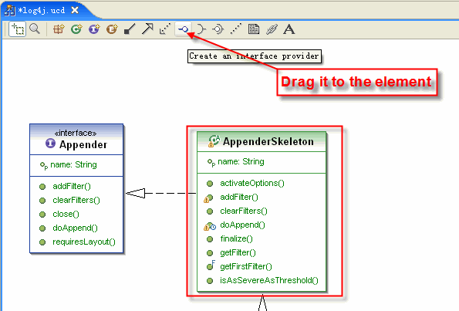Select the marquee selection tool
This screenshot has width=459, height=311.
(17, 29)
